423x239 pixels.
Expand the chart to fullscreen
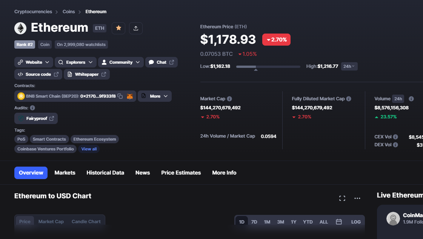click(342, 198)
